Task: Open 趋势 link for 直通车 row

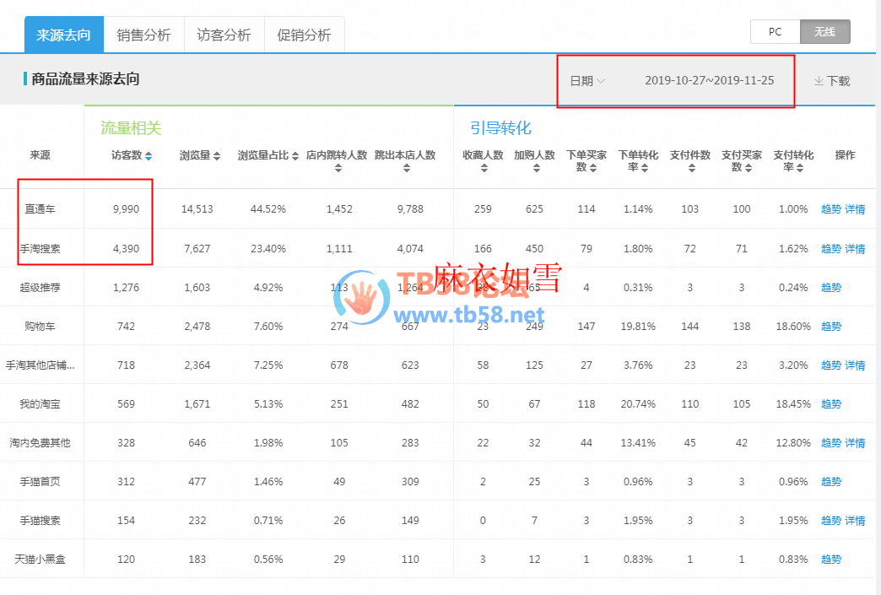Action: pyautogui.click(x=830, y=209)
